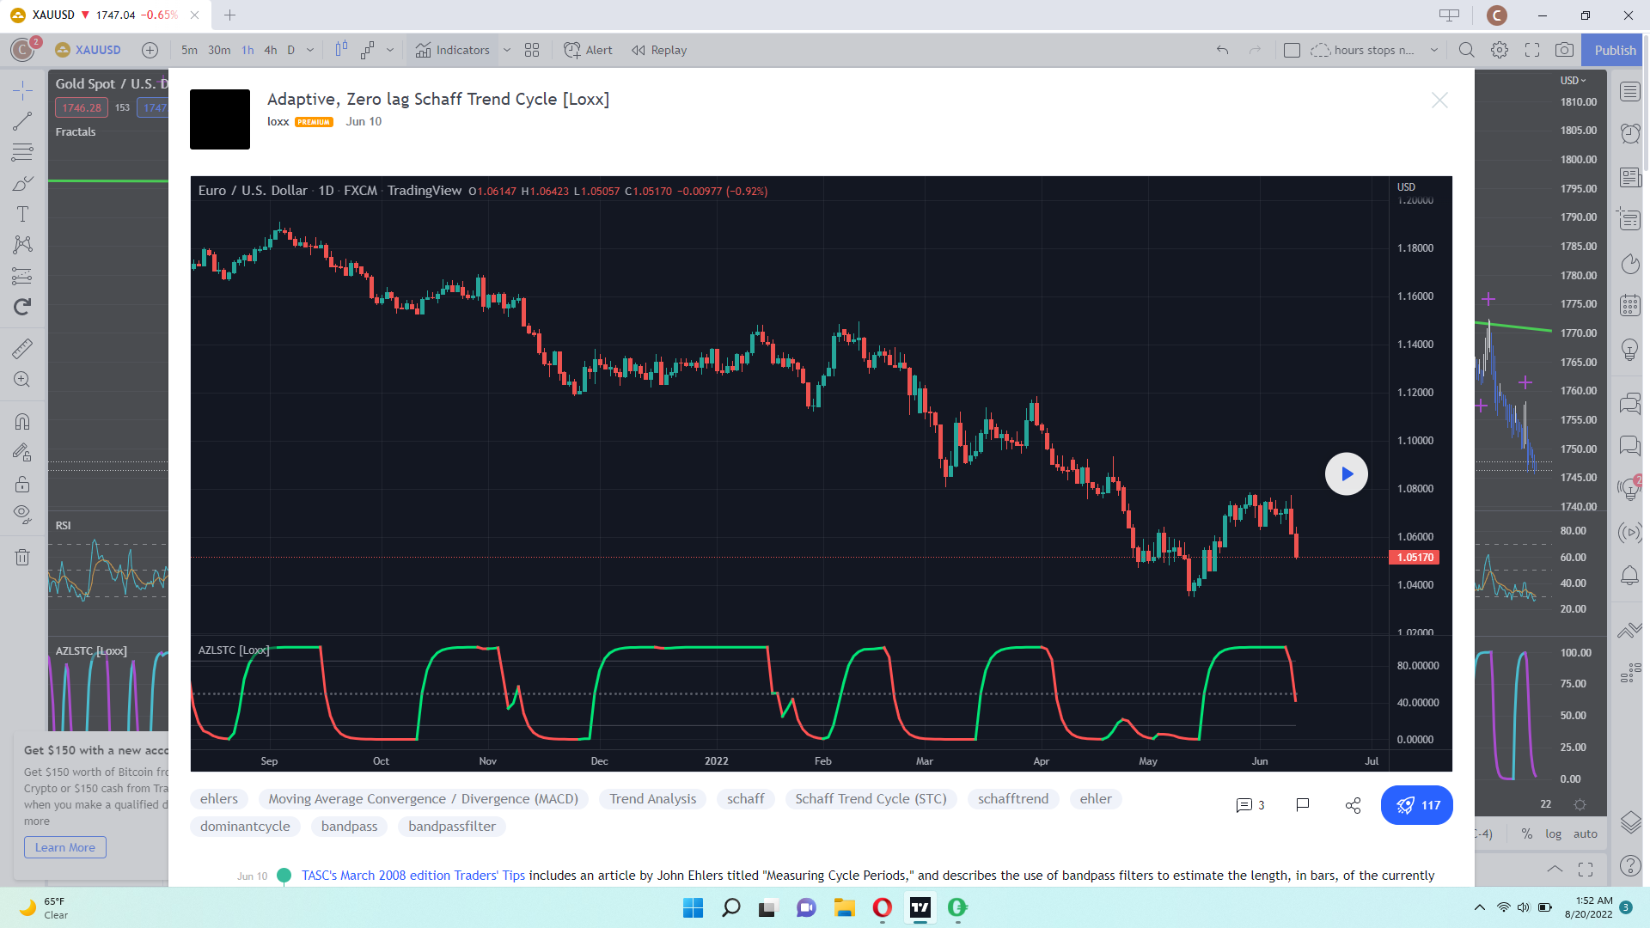Select the Measure ruler tool
The image size is (1650, 928).
coord(22,348)
